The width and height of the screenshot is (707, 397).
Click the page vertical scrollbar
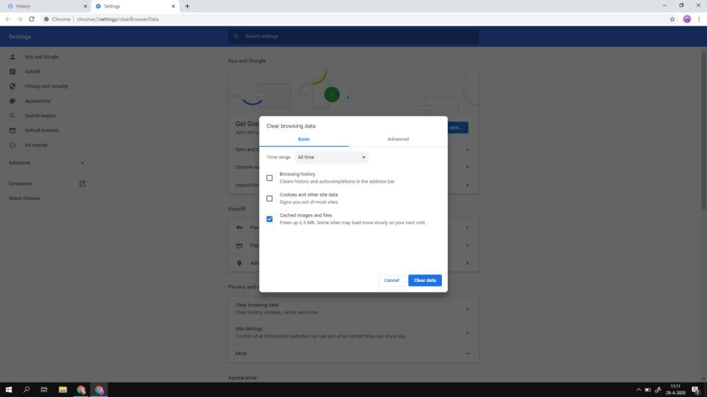point(704,130)
